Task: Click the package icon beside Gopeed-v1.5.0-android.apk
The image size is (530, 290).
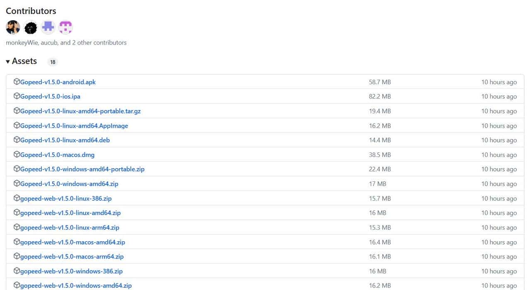Action: (17, 82)
